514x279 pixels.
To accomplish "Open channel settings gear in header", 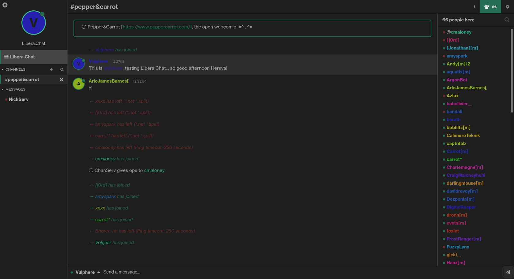I will pyautogui.click(x=507, y=7).
